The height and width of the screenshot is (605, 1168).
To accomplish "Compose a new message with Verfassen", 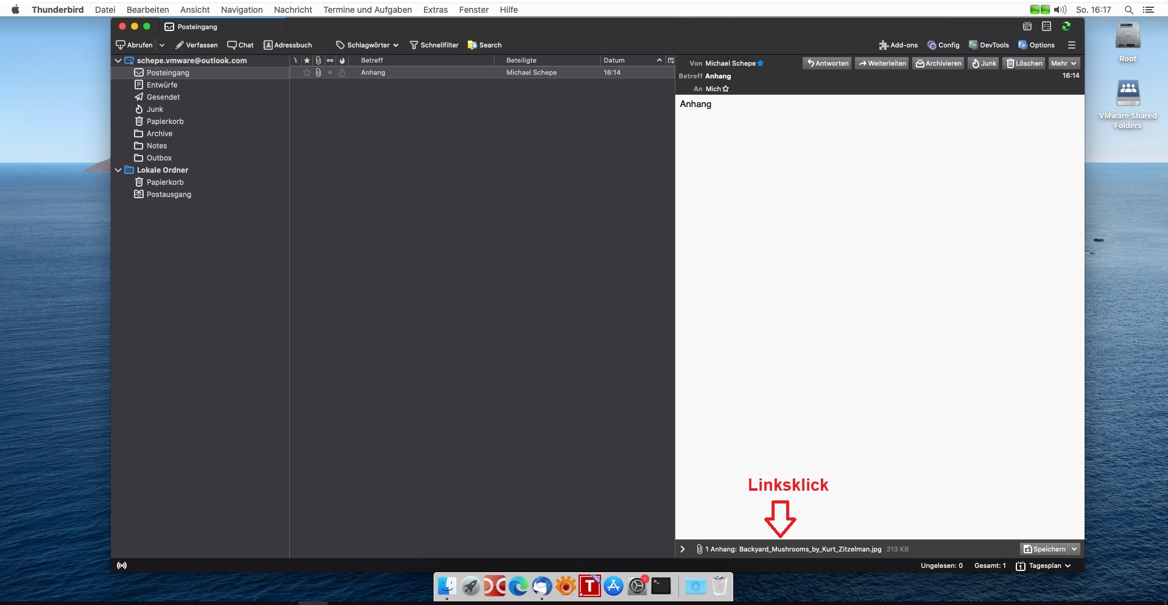I will coord(196,45).
